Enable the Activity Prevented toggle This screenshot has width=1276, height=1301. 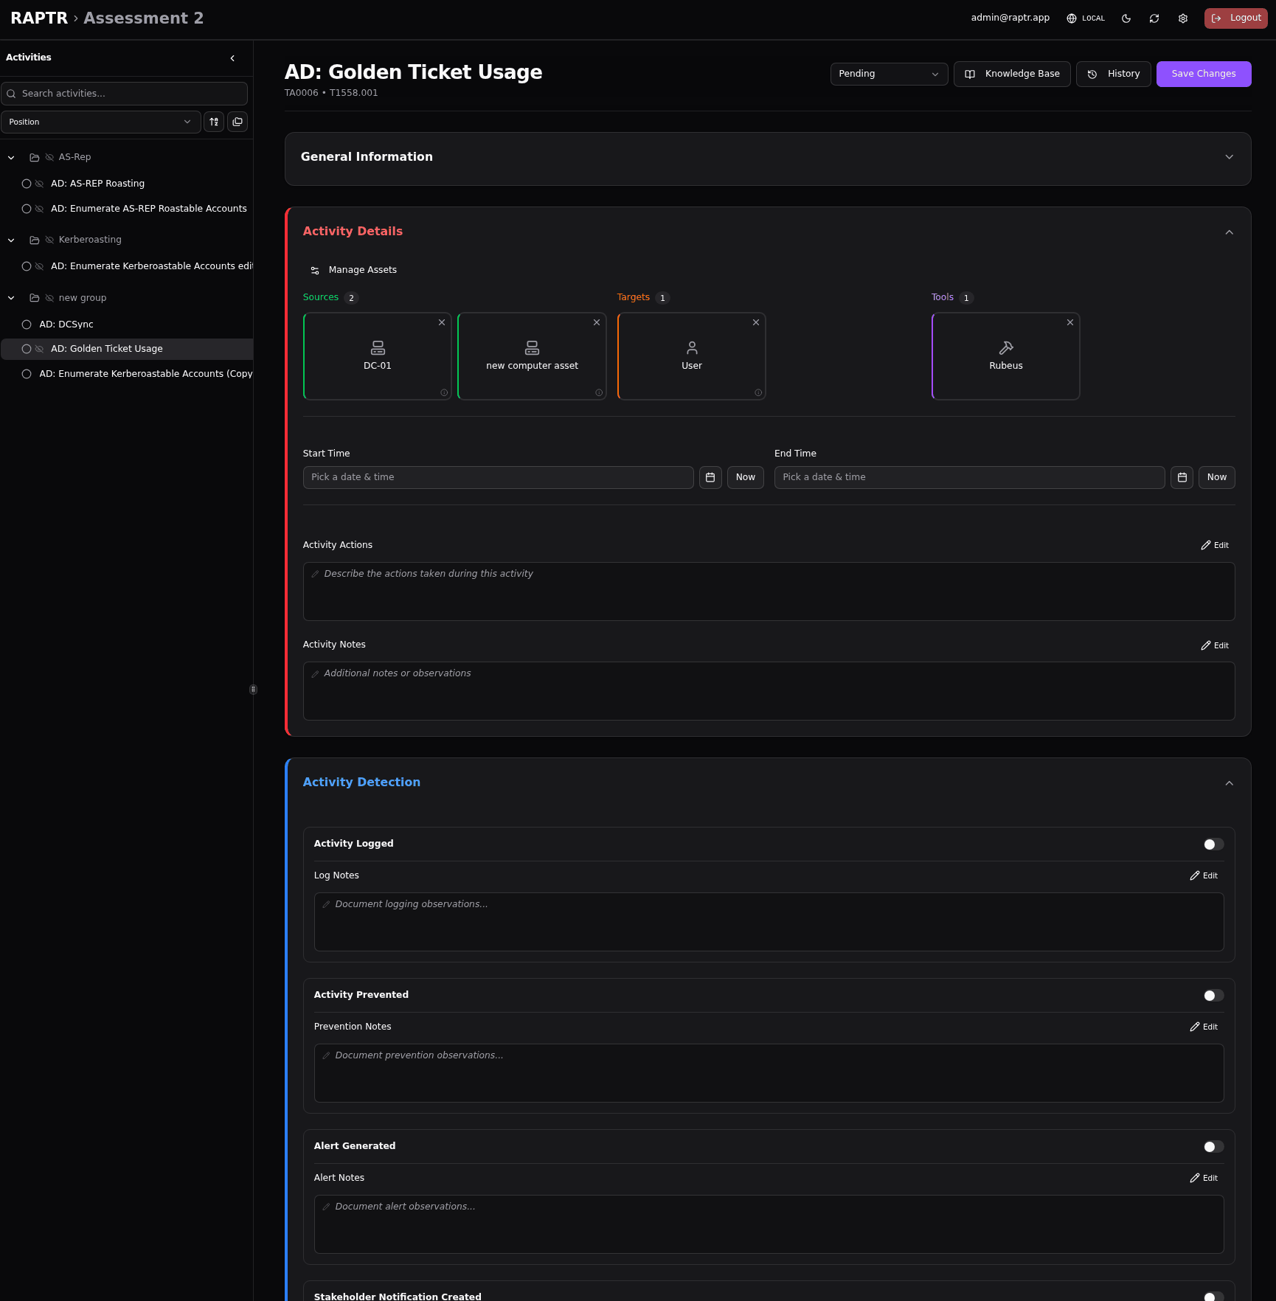click(1213, 996)
